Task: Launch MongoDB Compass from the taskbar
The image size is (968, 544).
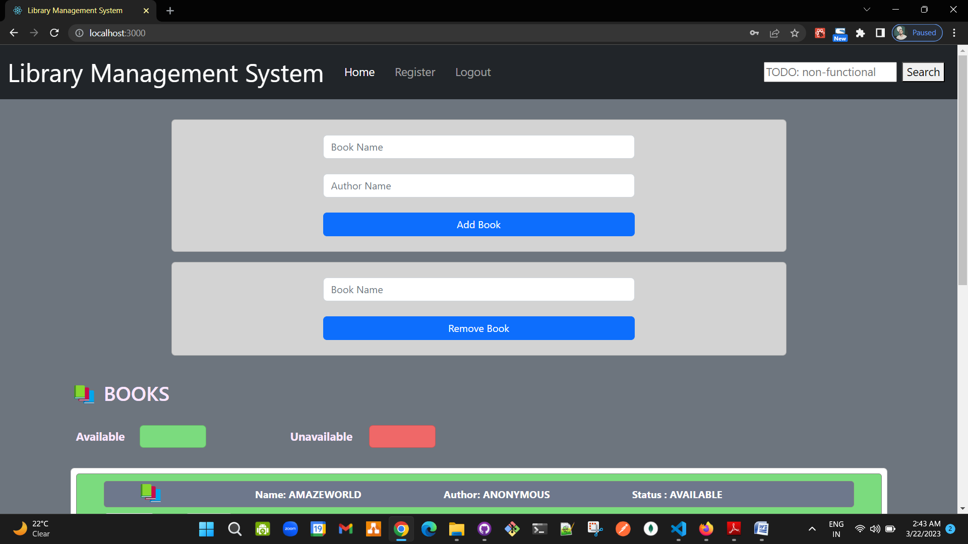Action: point(651,529)
